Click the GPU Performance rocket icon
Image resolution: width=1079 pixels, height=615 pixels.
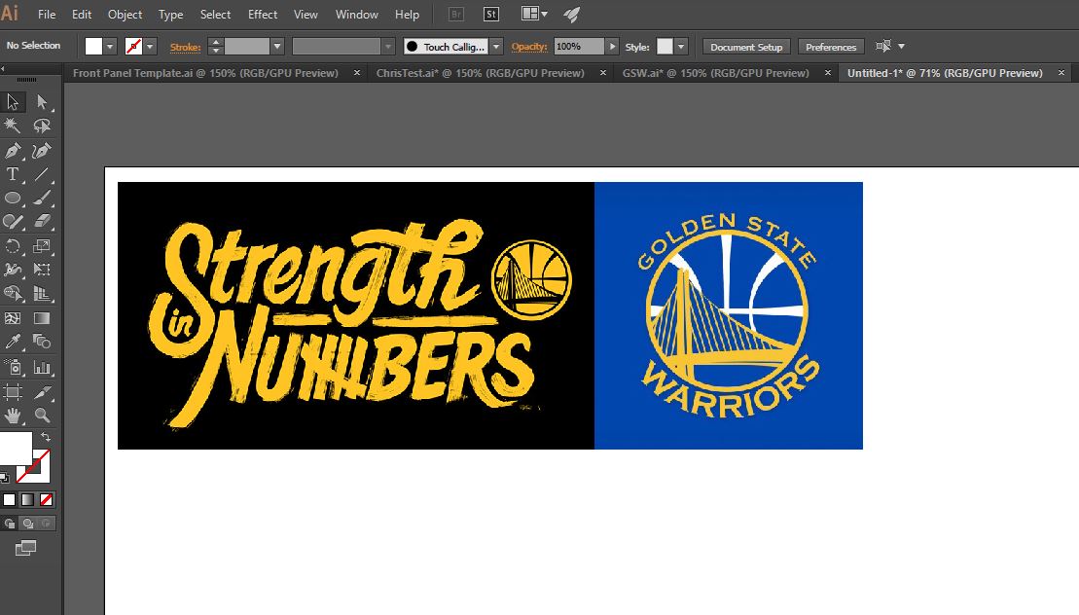tap(572, 15)
